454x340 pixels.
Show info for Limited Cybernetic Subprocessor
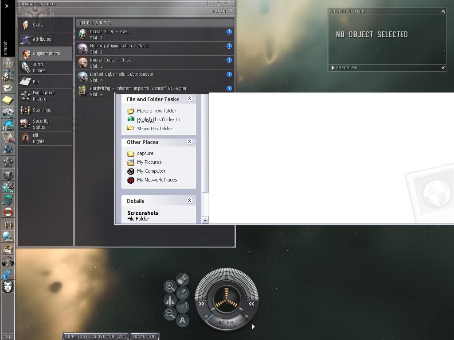tap(229, 74)
